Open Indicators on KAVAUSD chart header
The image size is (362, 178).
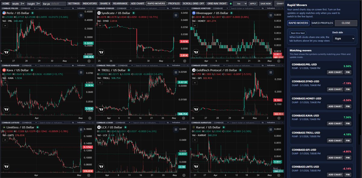[81, 65]
